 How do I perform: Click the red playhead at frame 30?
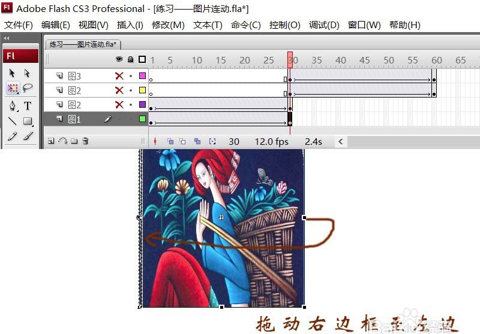(290, 59)
